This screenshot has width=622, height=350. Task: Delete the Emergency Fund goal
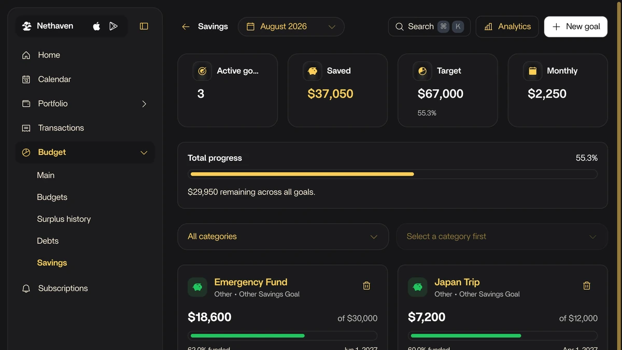[366, 286]
